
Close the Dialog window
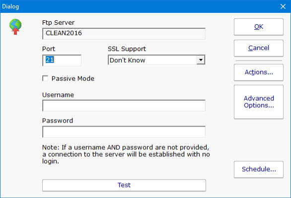[283, 6]
